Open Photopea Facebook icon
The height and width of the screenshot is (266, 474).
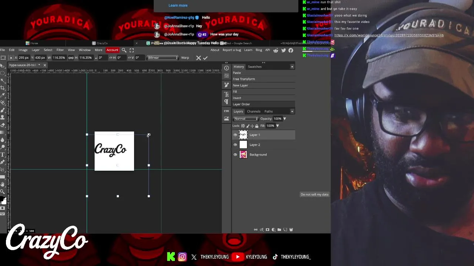coord(291,50)
